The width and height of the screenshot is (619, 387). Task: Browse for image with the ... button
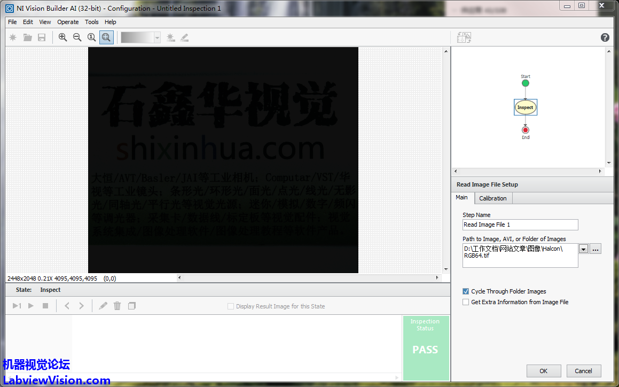click(596, 249)
